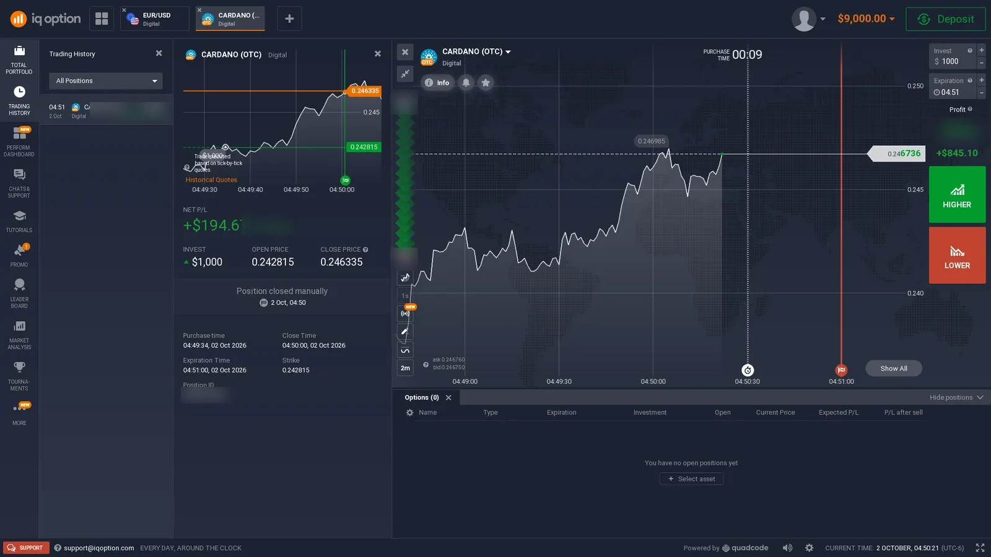Close the Options (0) tab

pyautogui.click(x=448, y=398)
